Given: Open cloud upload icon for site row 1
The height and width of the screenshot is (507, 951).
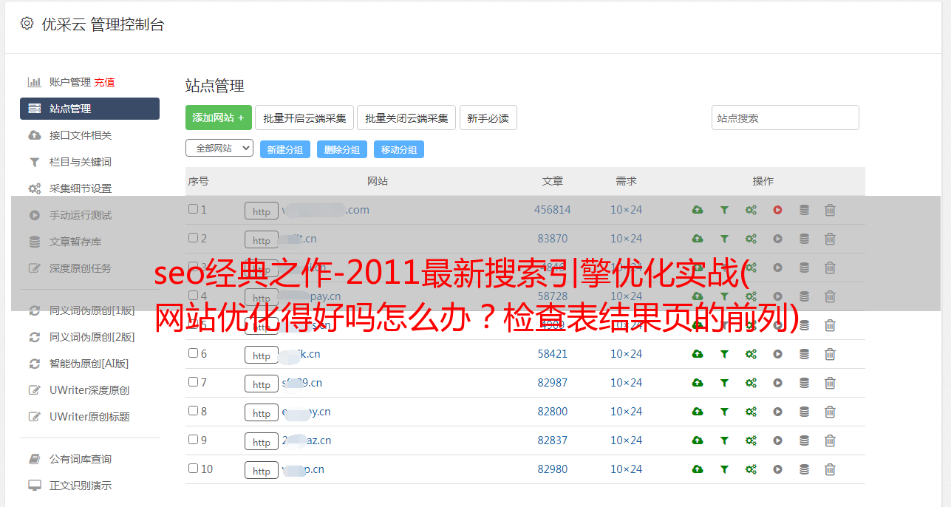Looking at the screenshot, I should [x=698, y=210].
